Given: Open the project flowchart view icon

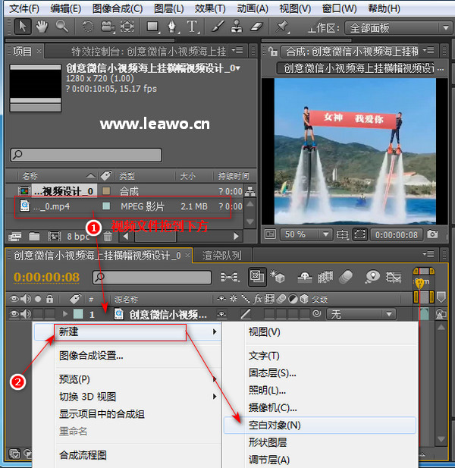Looking at the screenshot, I should pyautogui.click(x=250, y=191).
